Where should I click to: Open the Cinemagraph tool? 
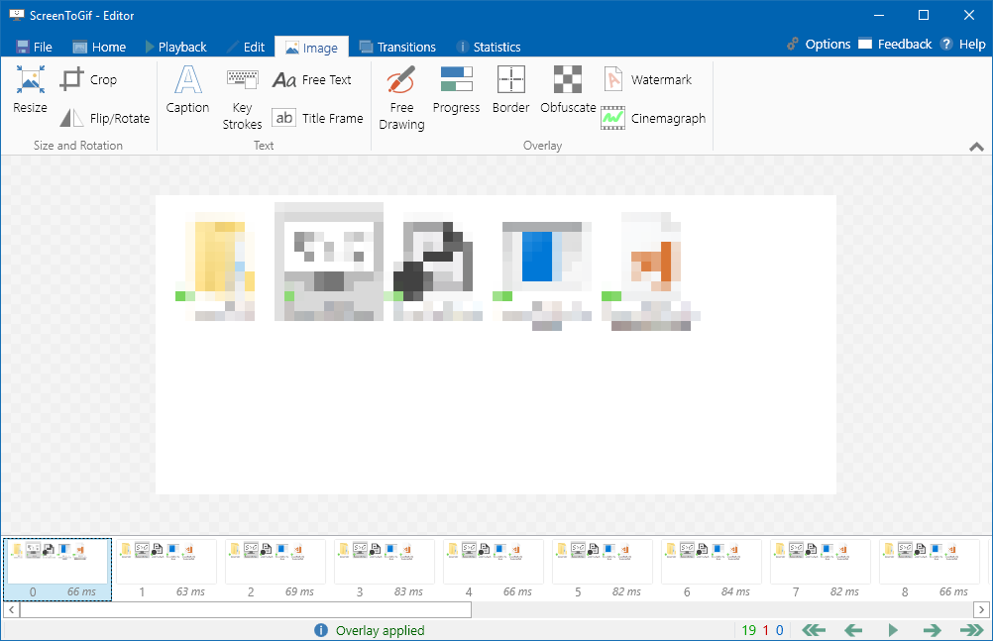tap(653, 118)
